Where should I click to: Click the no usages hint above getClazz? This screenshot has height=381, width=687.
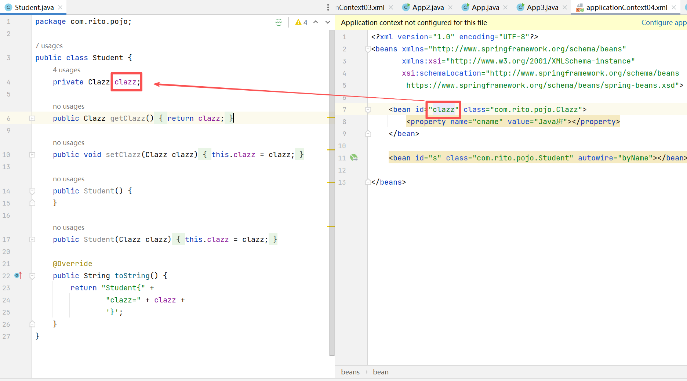[69, 106]
